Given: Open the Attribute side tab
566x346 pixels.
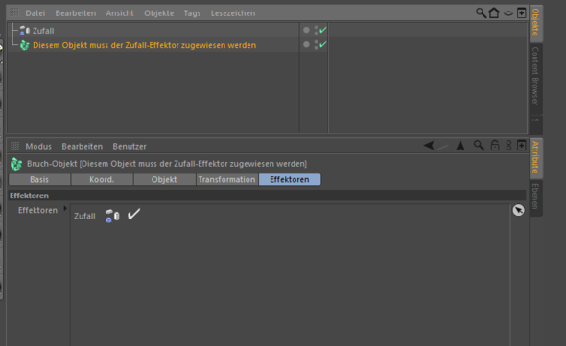Looking at the screenshot, I should (536, 157).
